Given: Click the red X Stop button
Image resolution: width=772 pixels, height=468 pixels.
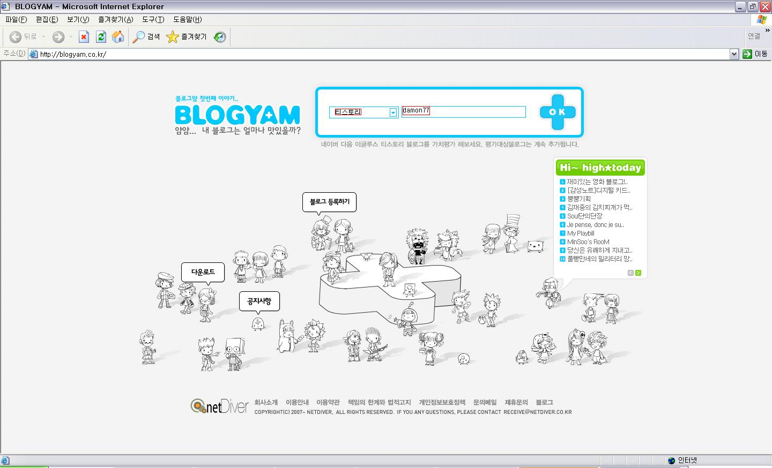Looking at the screenshot, I should coord(84,36).
